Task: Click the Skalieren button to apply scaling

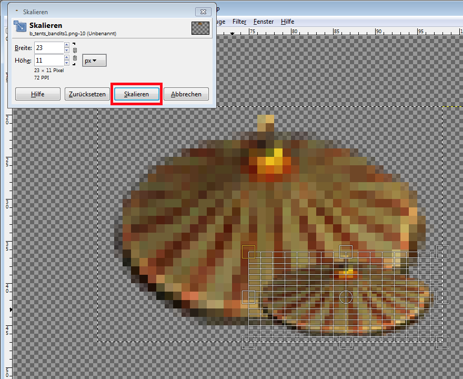Action: [x=136, y=94]
